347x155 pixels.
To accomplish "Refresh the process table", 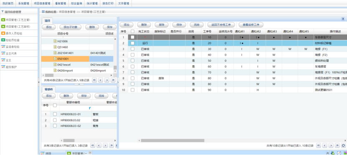I will tap(344, 145).
